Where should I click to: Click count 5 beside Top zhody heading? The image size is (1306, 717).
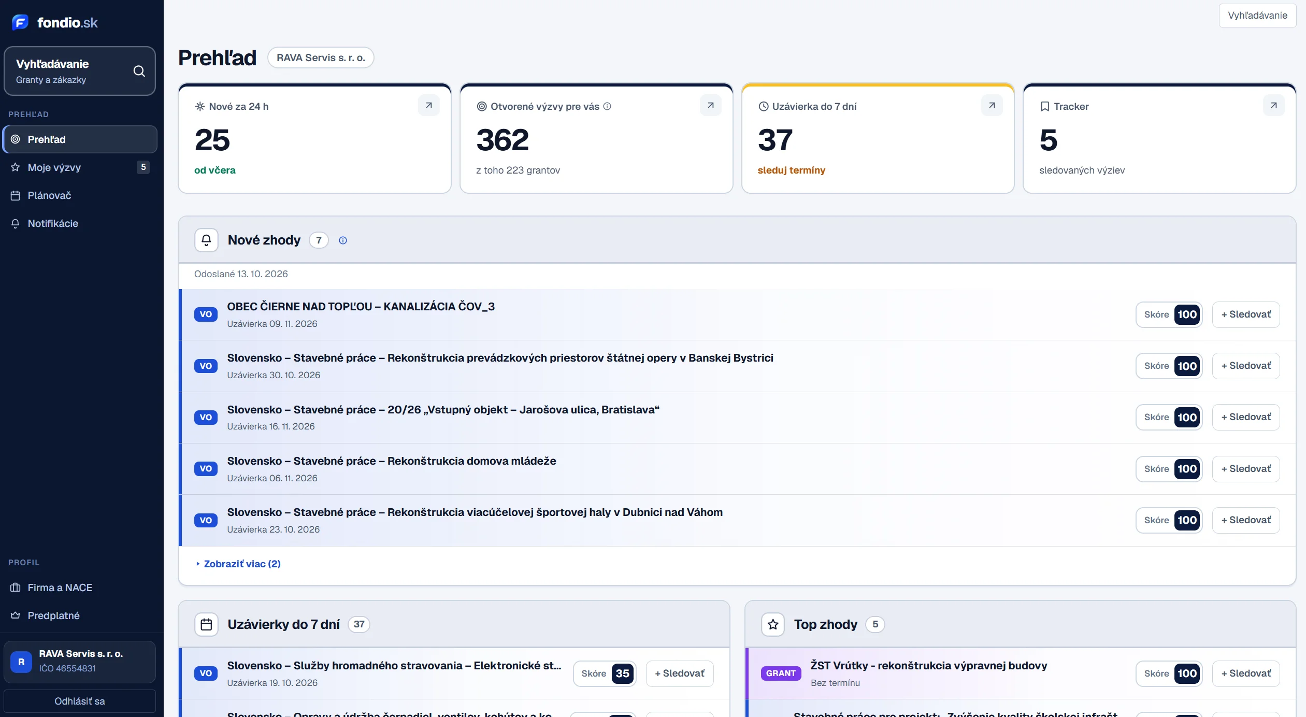[x=875, y=624]
